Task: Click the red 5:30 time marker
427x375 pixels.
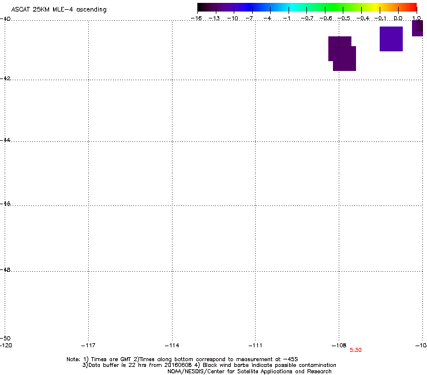Action: click(x=355, y=350)
